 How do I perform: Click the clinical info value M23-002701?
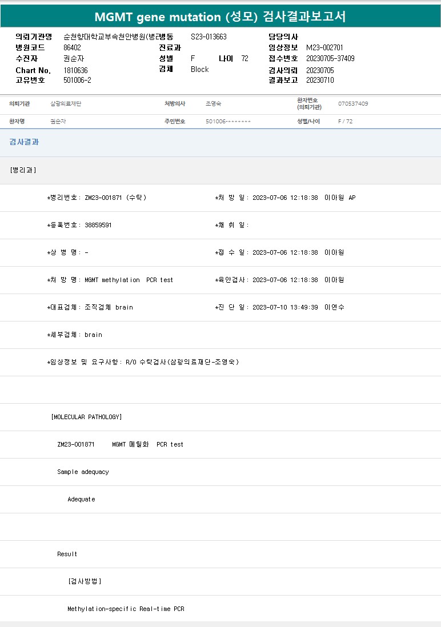click(324, 48)
